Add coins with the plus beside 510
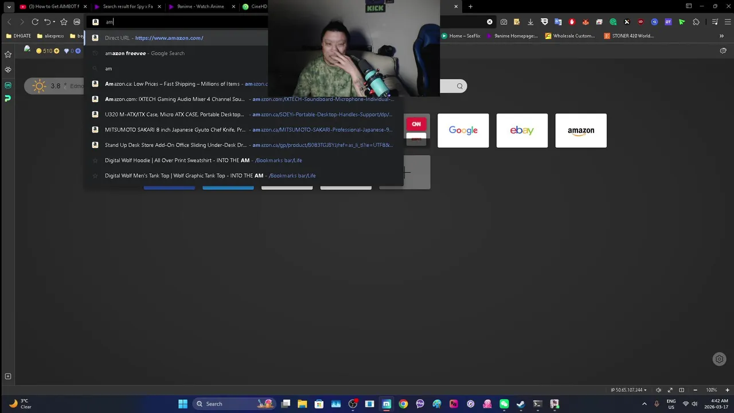 [56, 51]
